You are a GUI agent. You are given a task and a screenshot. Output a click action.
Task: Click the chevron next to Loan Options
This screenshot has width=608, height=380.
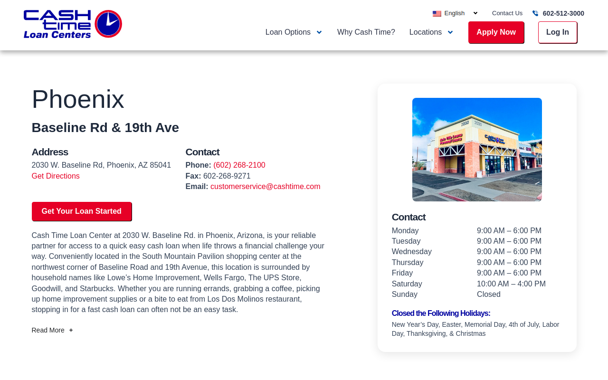pos(319,32)
